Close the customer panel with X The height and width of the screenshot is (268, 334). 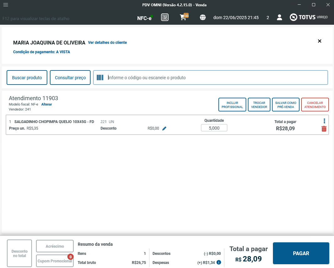click(320, 41)
